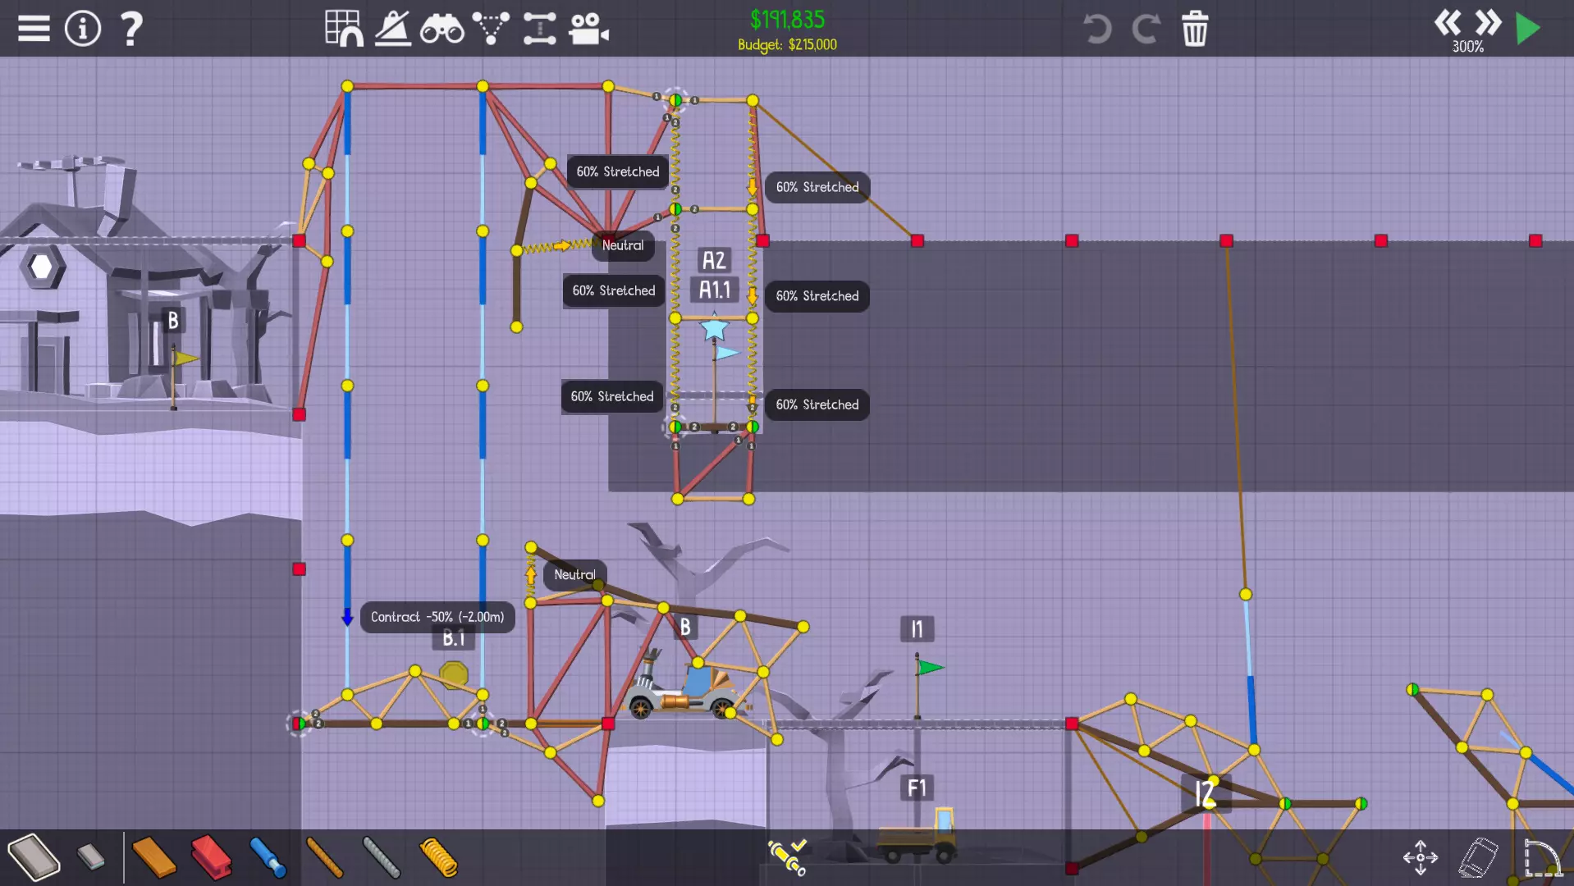The height and width of the screenshot is (886, 1574).
Task: Undo the last action
Action: (1096, 29)
